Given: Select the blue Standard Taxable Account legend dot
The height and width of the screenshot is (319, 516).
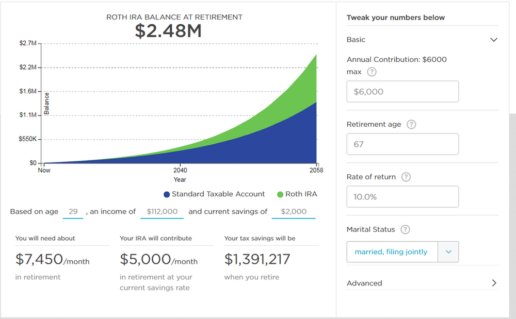Looking at the screenshot, I should tap(167, 194).
